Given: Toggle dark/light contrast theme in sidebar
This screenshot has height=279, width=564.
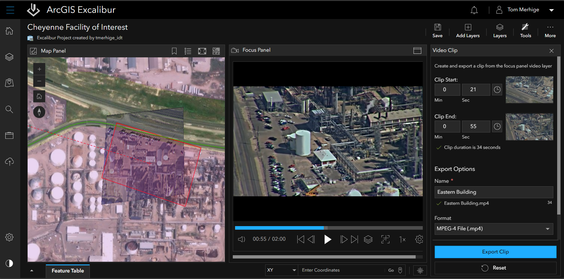Looking at the screenshot, I should point(10,263).
